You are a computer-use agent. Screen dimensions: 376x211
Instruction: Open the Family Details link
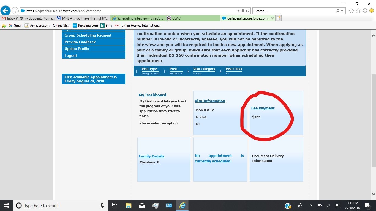(151, 156)
